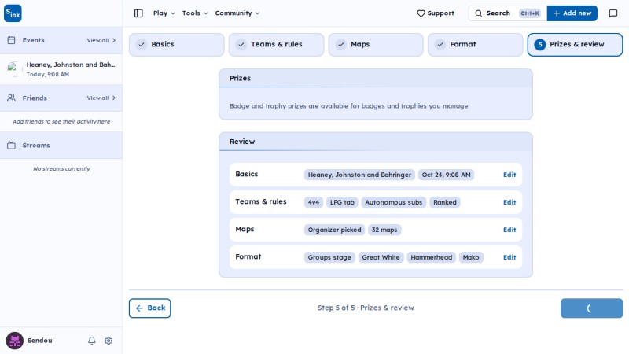Screen dimensions: 629x354
Task: Click the "LFG tab" tag
Action: pos(342,202)
